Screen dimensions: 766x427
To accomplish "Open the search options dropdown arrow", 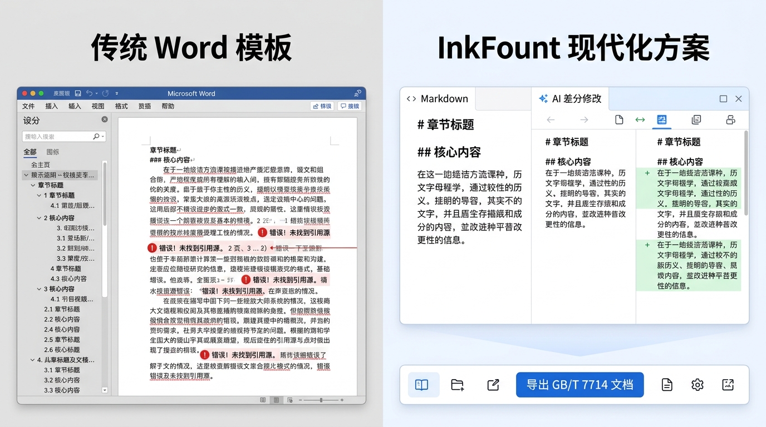I will tap(103, 137).
